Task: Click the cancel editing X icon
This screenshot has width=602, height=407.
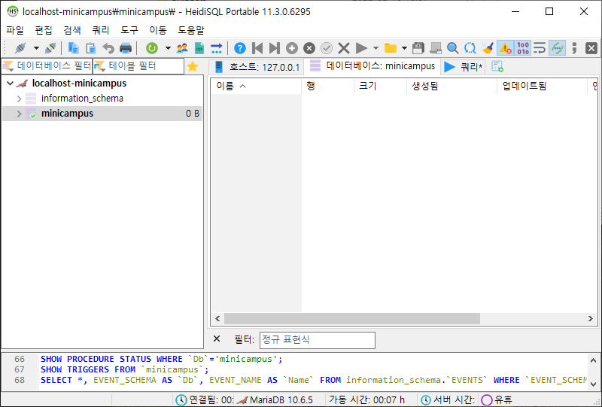Action: [x=344, y=48]
